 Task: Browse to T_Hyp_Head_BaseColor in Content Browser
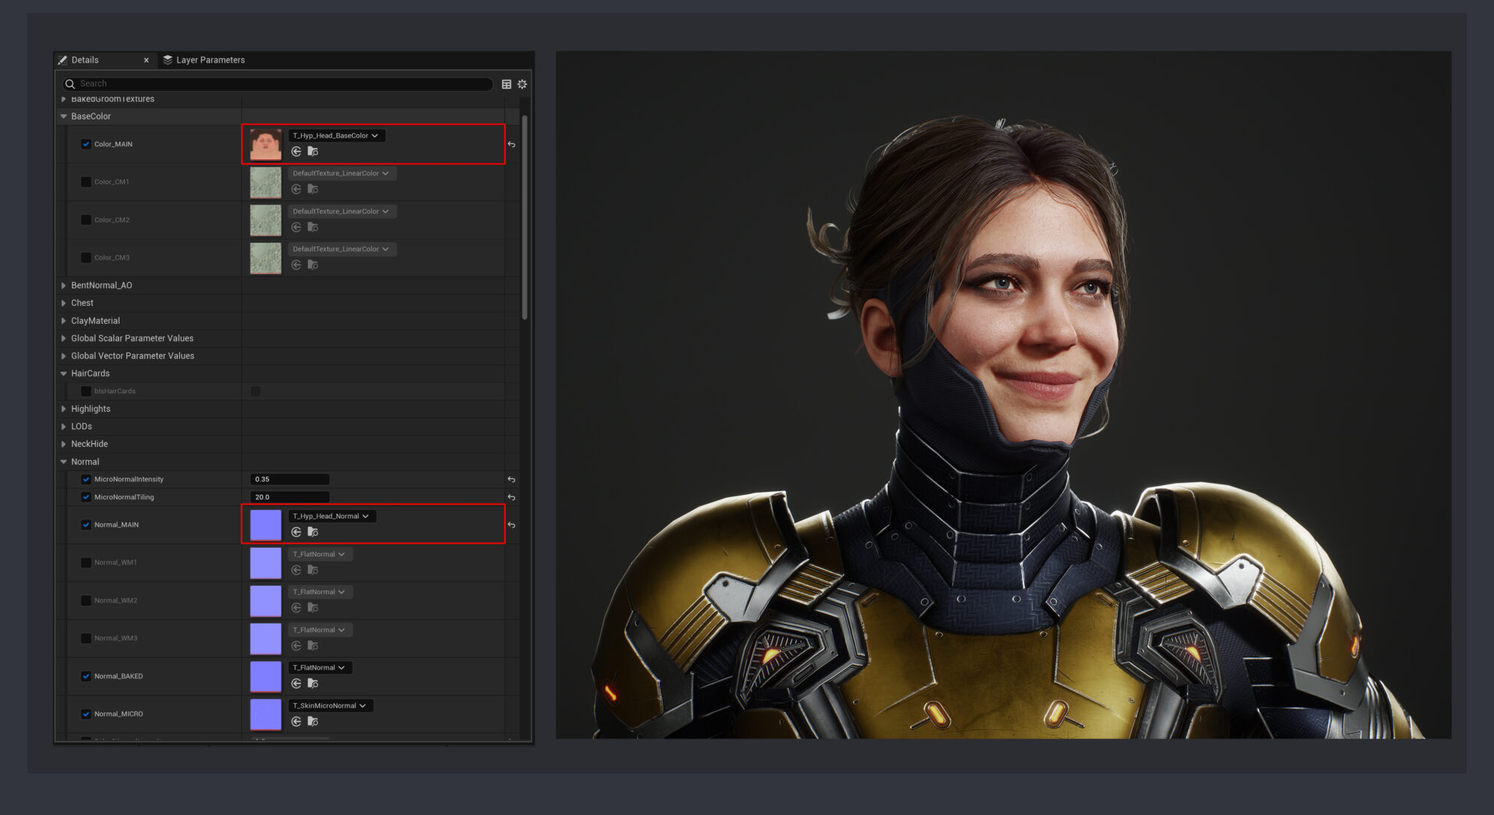coord(313,151)
